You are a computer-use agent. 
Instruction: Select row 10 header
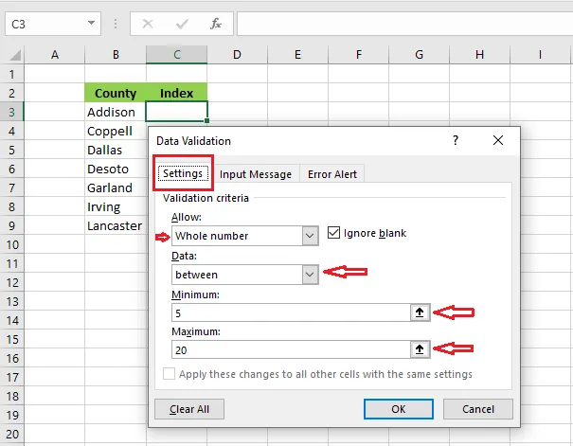[12, 244]
